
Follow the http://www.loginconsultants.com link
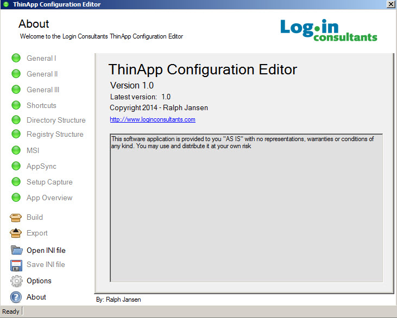(x=153, y=119)
